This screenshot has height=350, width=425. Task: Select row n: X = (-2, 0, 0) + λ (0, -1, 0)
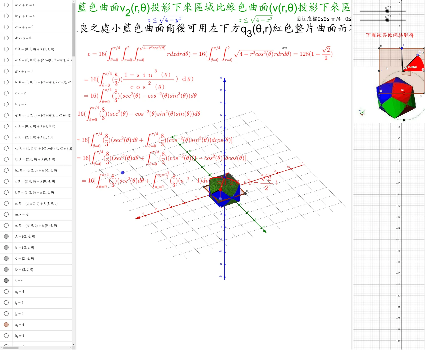42,225
